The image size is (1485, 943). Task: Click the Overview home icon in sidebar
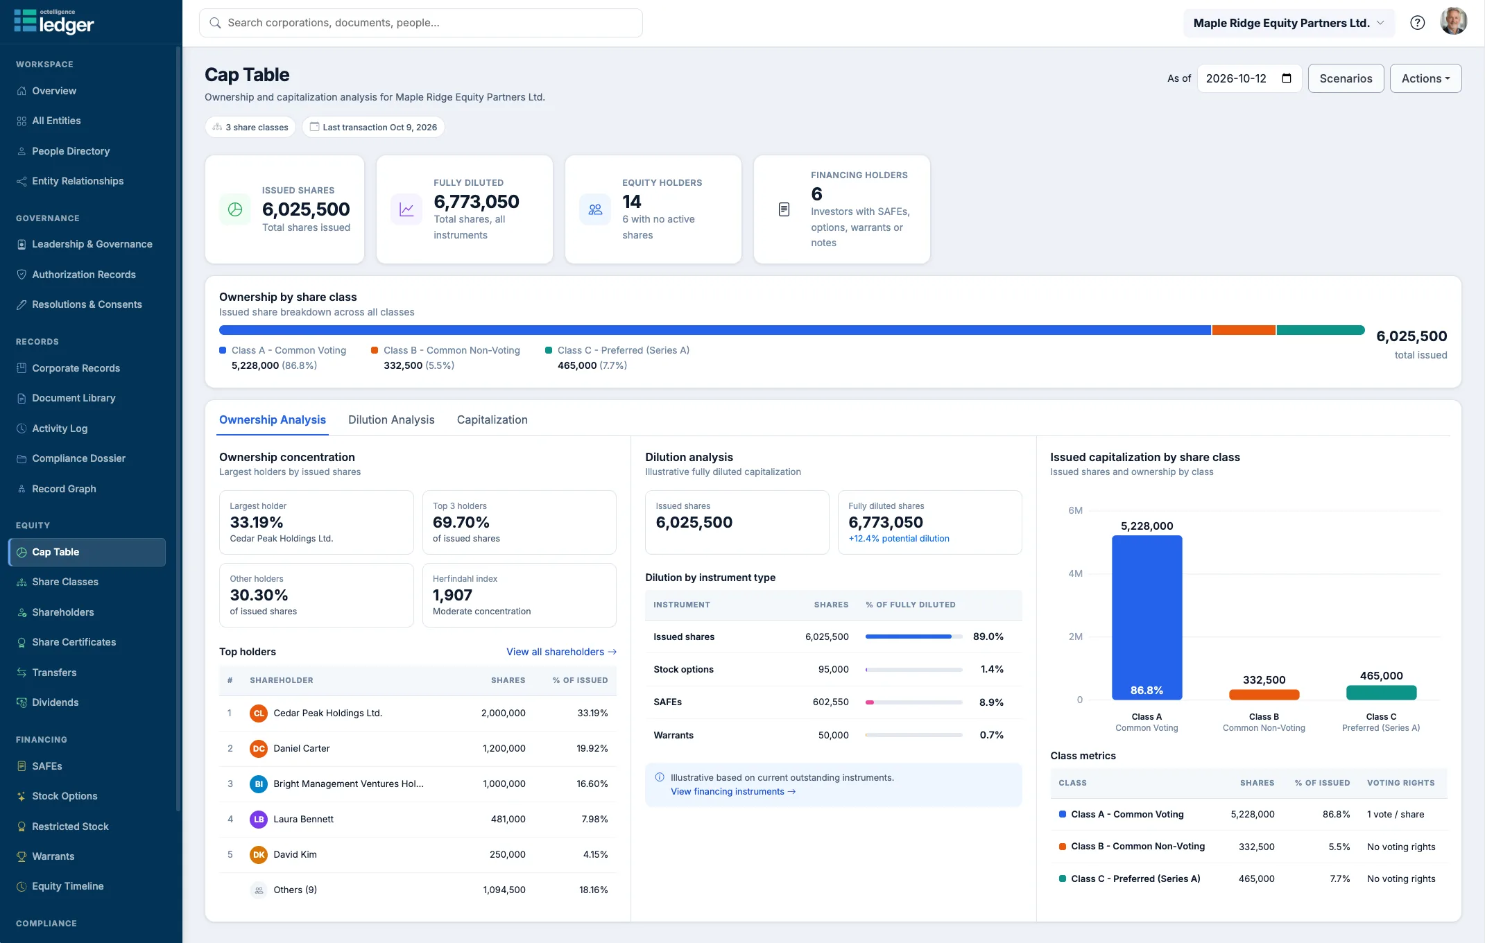tap(22, 91)
